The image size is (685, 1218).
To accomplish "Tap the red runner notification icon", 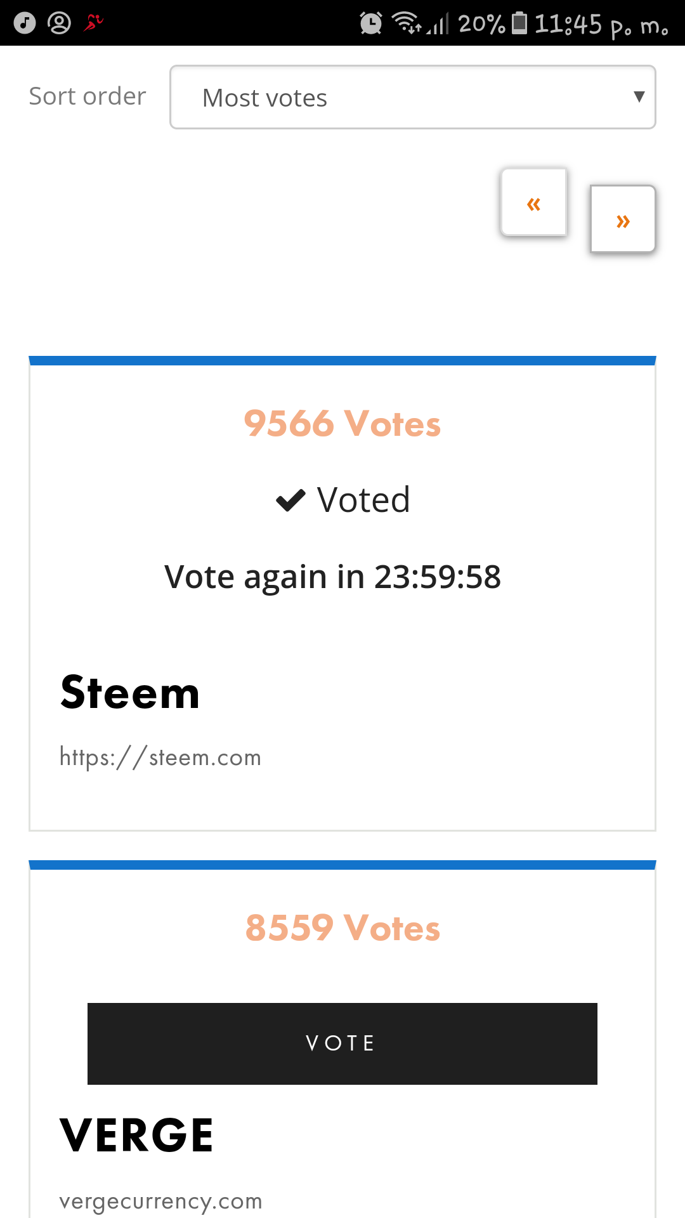I will click(94, 23).
